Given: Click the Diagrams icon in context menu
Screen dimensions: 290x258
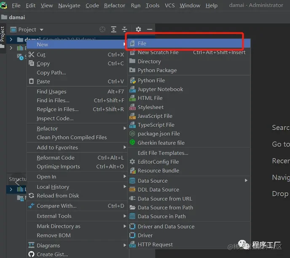Looking at the screenshot, I should 32,245.
